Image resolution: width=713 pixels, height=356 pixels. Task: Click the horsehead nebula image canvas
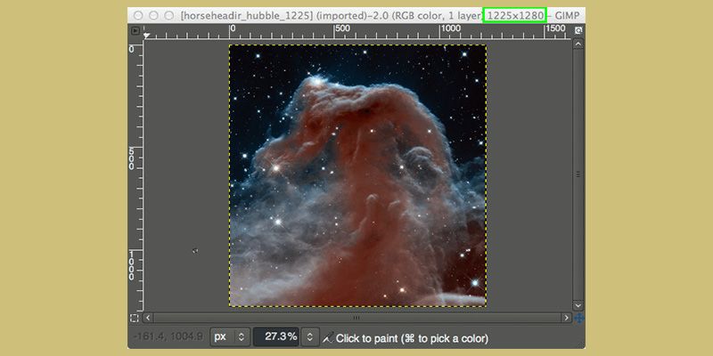point(358,175)
